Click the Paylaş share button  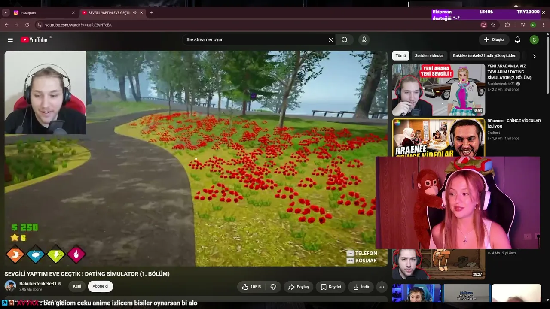[299, 287]
